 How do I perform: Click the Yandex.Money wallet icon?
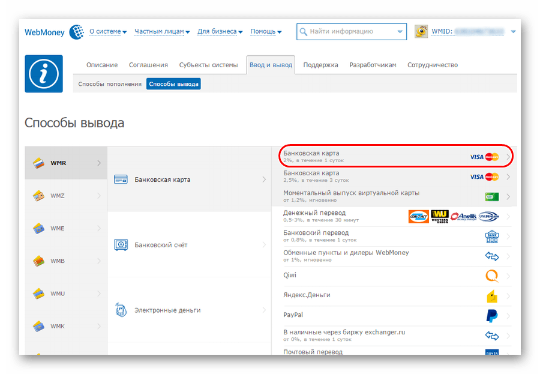point(492,295)
